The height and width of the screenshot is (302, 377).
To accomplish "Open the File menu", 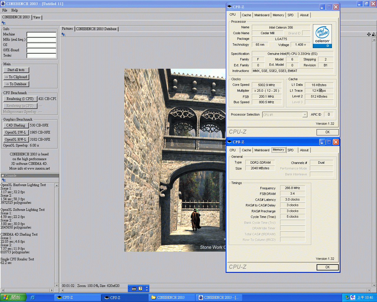I will coord(5,10).
